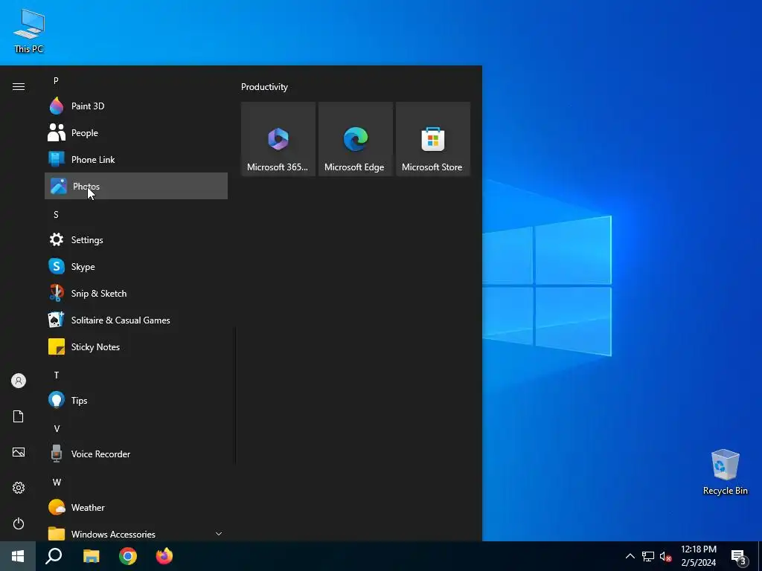Viewport: 762px width, 571px height.
Task: Launch Skype
Action: click(x=136, y=266)
